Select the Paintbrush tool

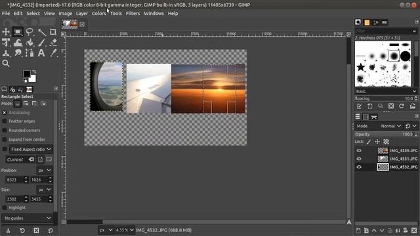pos(41,42)
